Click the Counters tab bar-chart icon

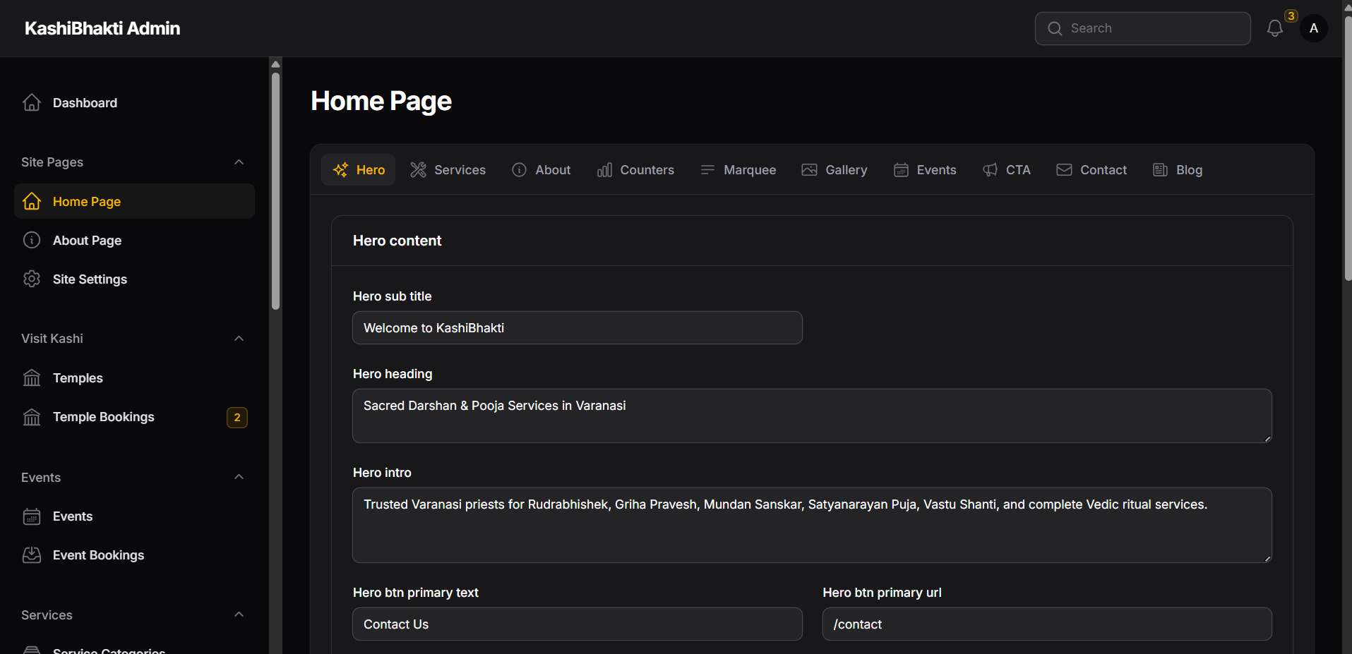pos(604,170)
